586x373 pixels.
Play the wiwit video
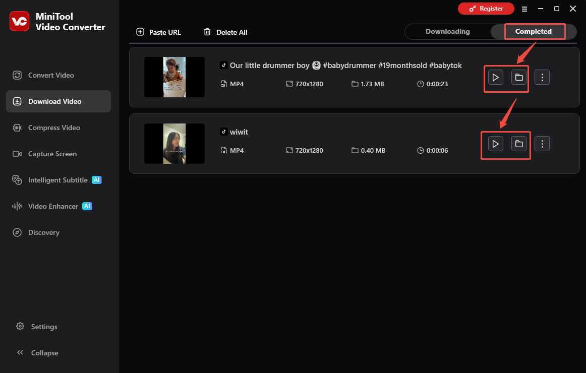(x=496, y=144)
